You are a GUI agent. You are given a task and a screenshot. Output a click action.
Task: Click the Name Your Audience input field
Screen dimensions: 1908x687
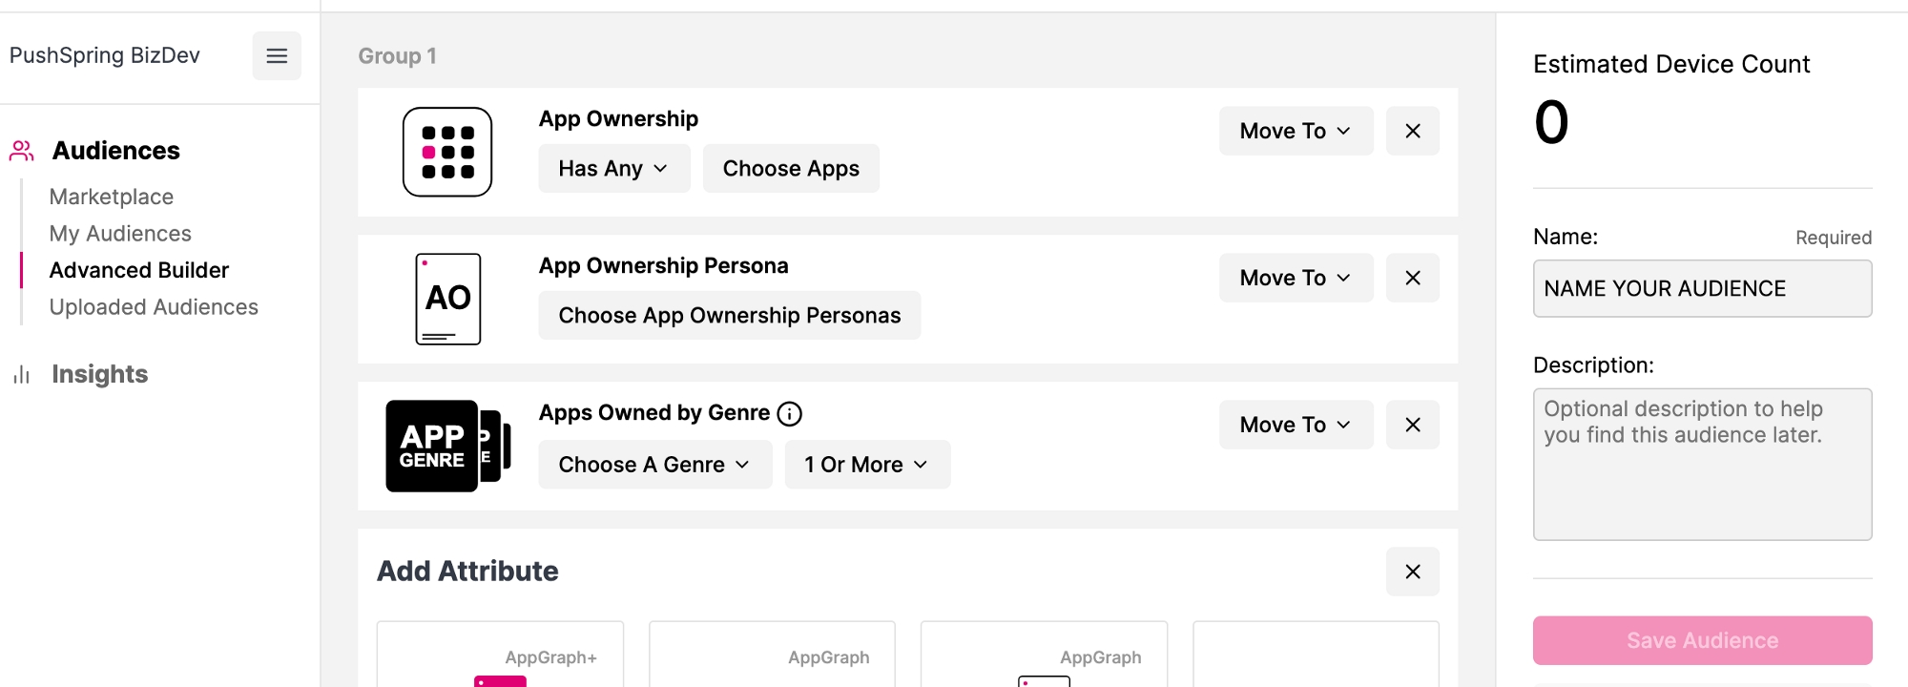1702,288
